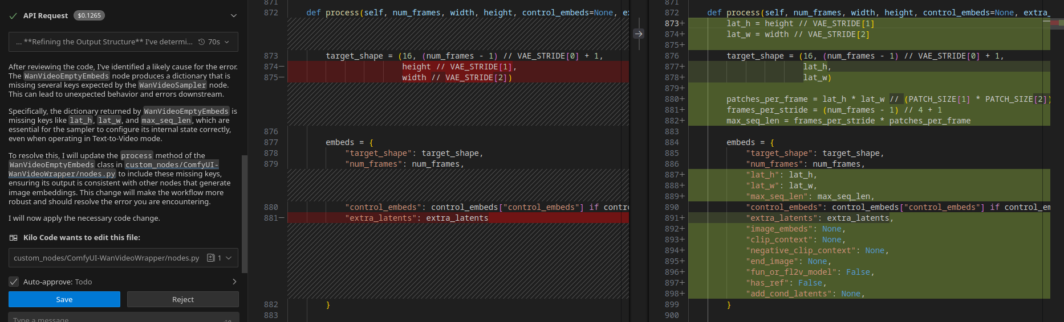1064x322 pixels.
Task: Expand Auto-approve settings with right chevron
Action: click(234, 282)
